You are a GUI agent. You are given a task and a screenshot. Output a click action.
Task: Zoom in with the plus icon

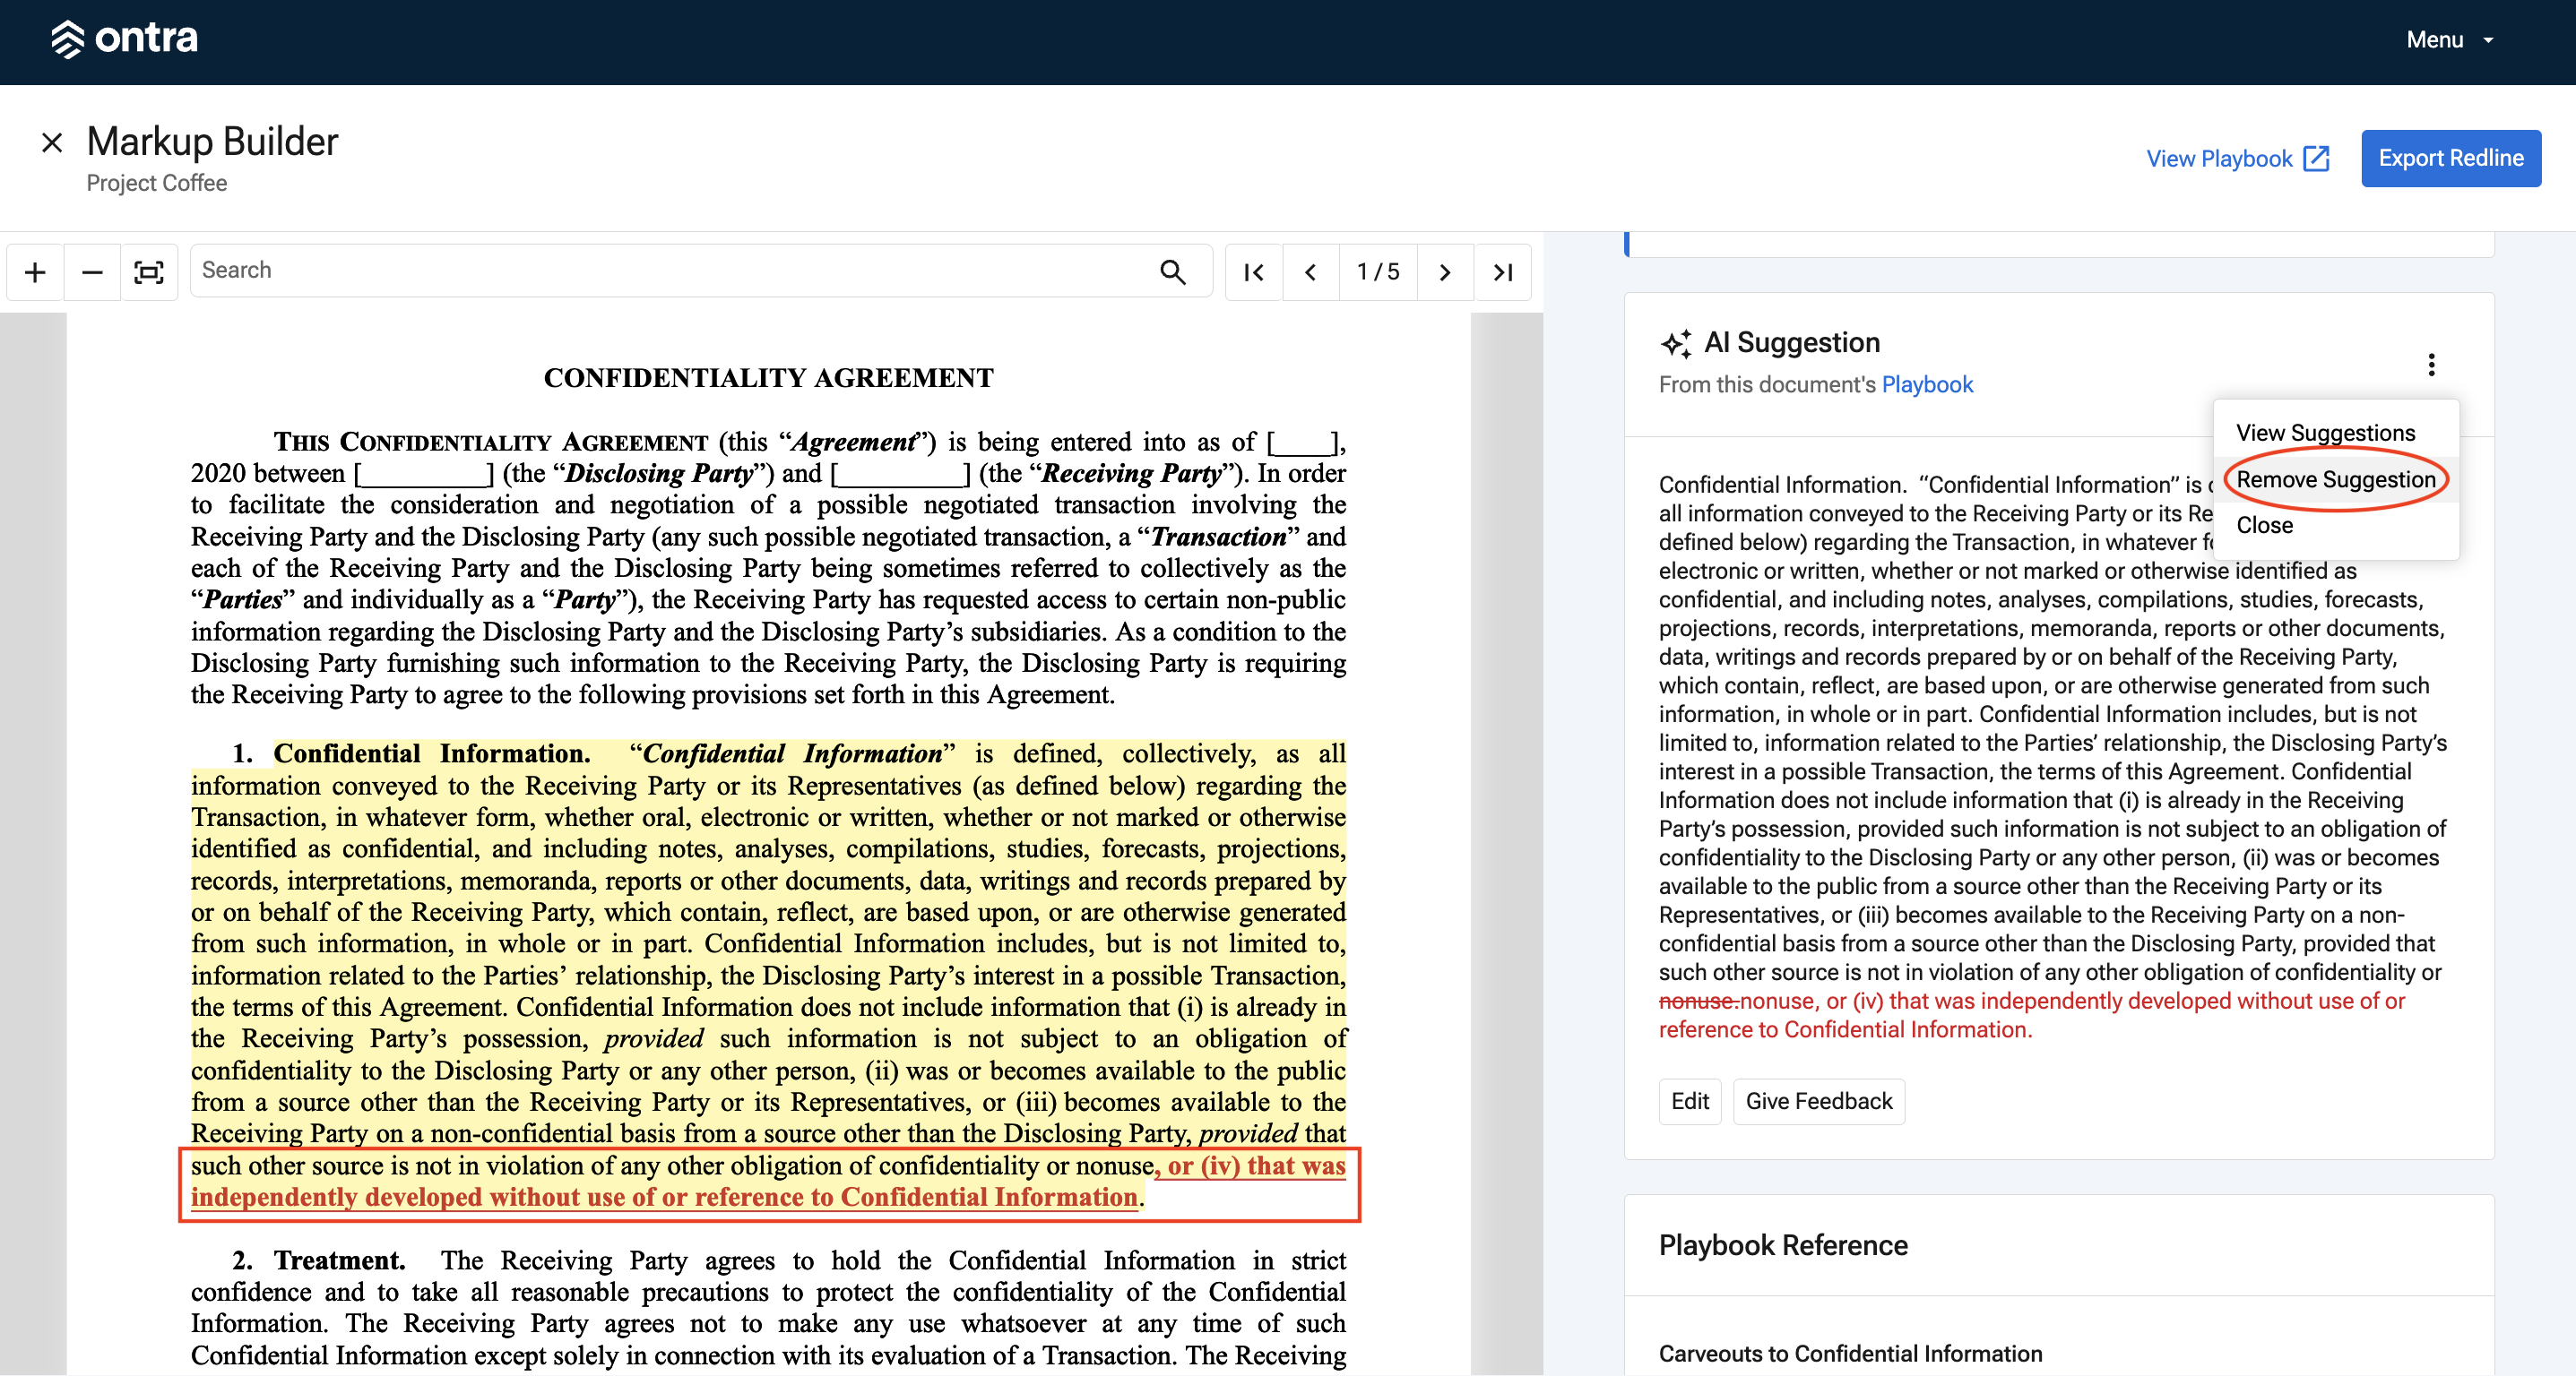35,271
